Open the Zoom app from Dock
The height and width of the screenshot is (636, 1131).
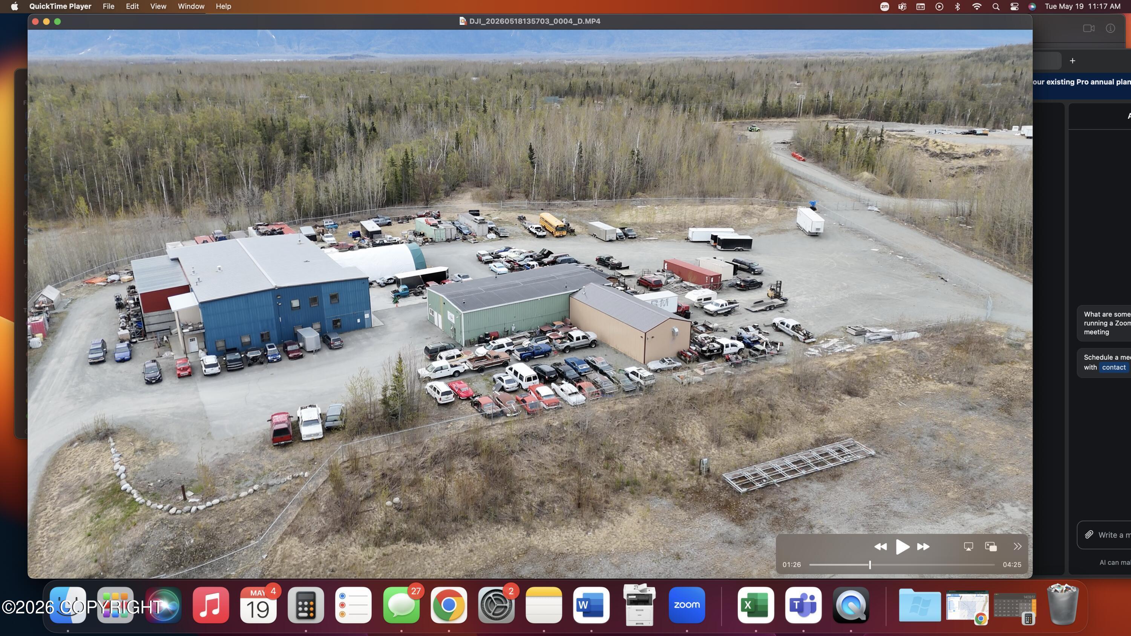coord(687,605)
